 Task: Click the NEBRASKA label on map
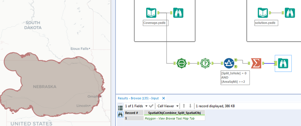[x=45, y=87]
